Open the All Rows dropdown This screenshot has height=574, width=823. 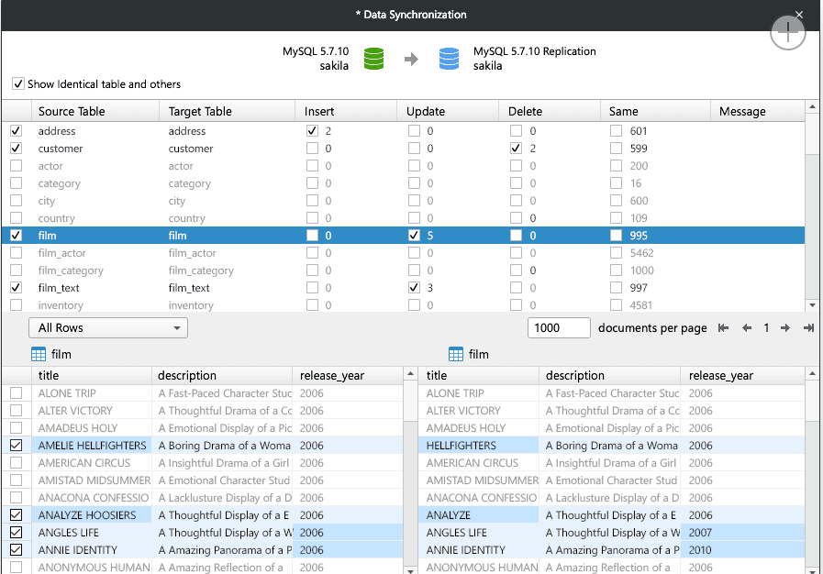coord(107,327)
